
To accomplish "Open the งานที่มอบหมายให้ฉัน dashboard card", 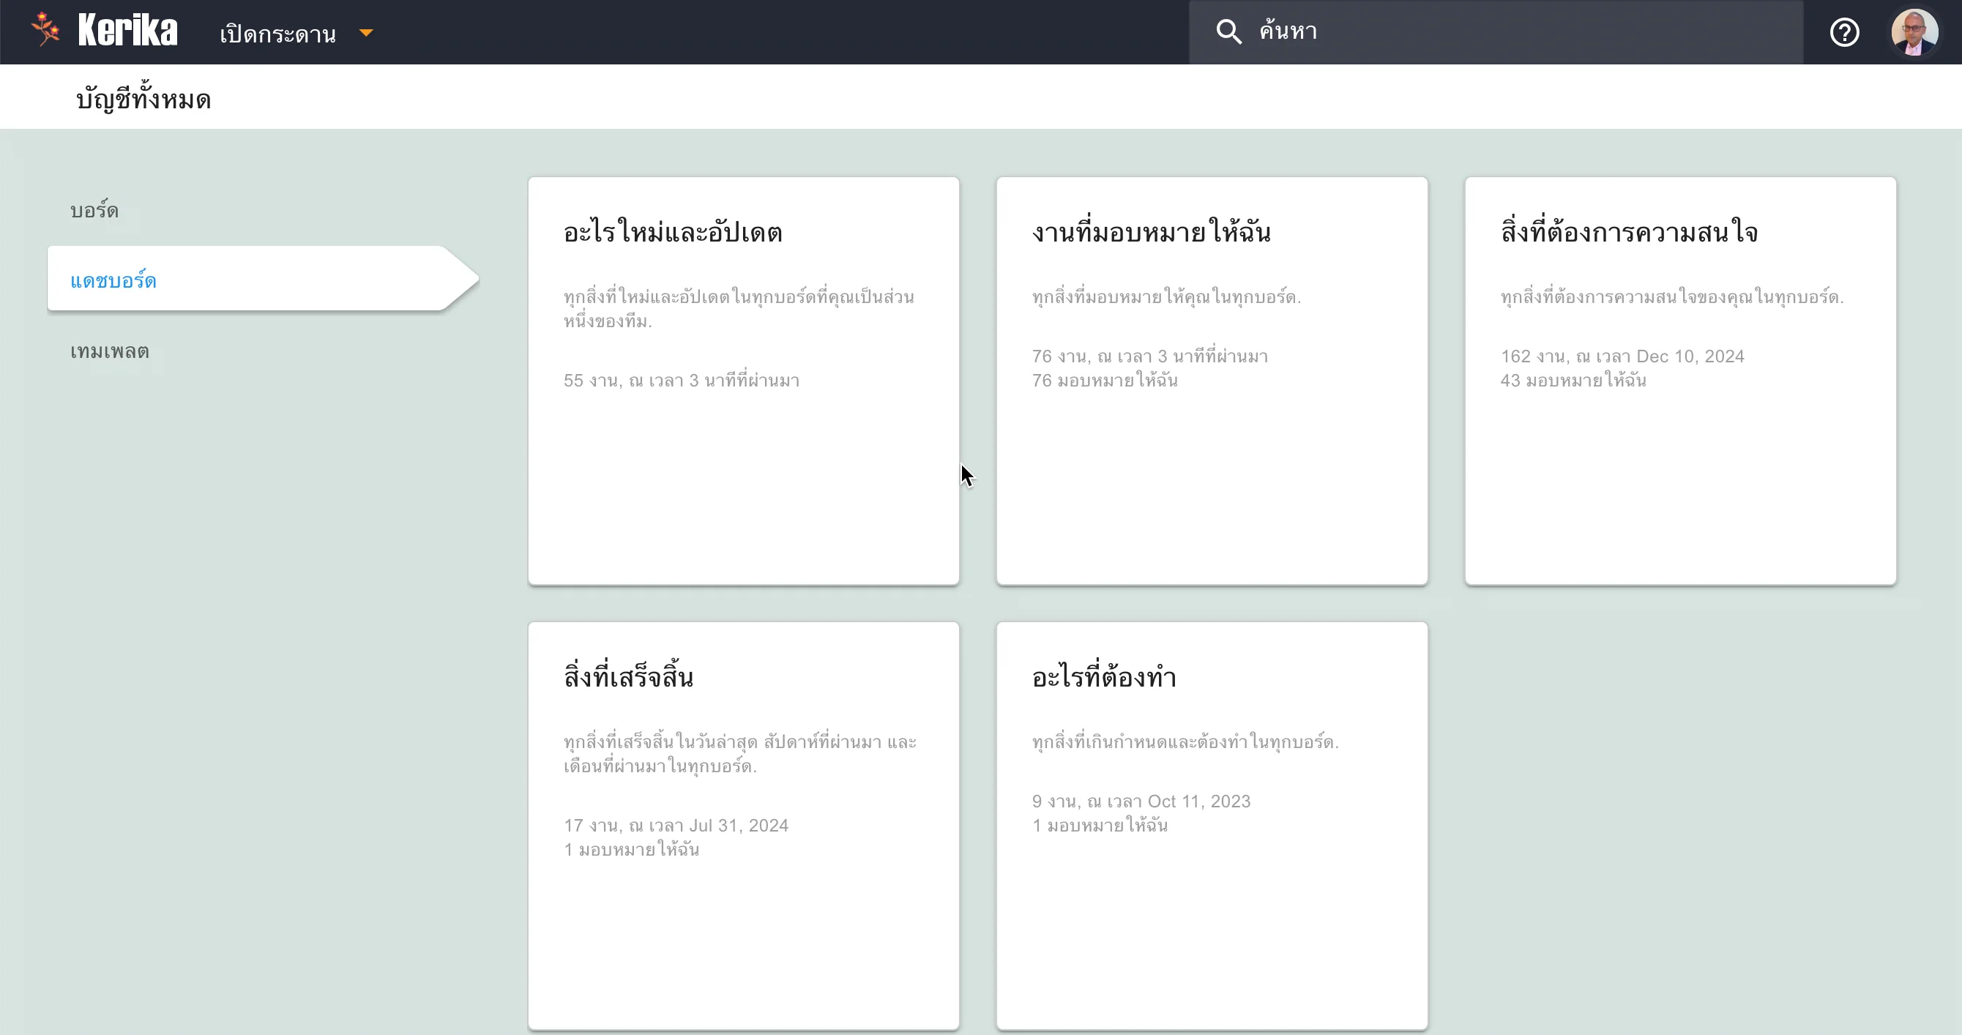I will tap(1212, 381).
